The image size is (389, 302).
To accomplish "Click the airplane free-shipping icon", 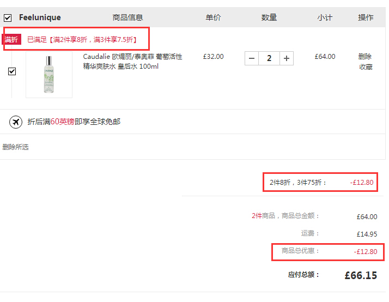I will click(16, 122).
